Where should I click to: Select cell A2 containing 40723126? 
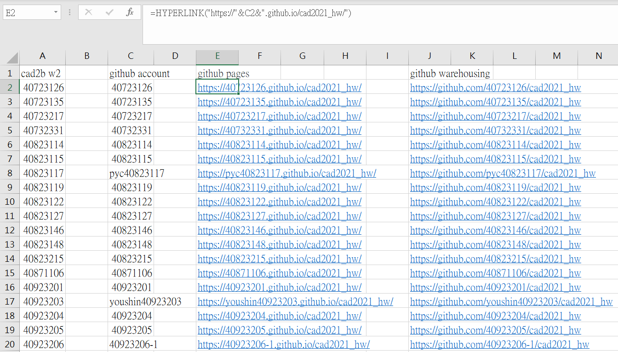coord(42,87)
